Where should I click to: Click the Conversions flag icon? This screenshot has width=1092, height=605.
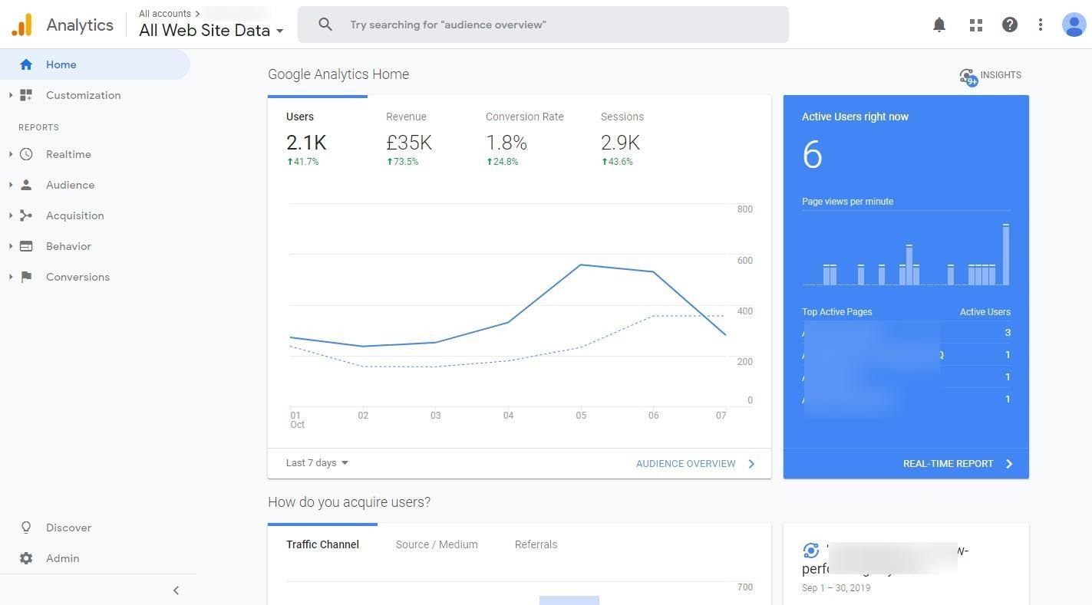coord(27,277)
